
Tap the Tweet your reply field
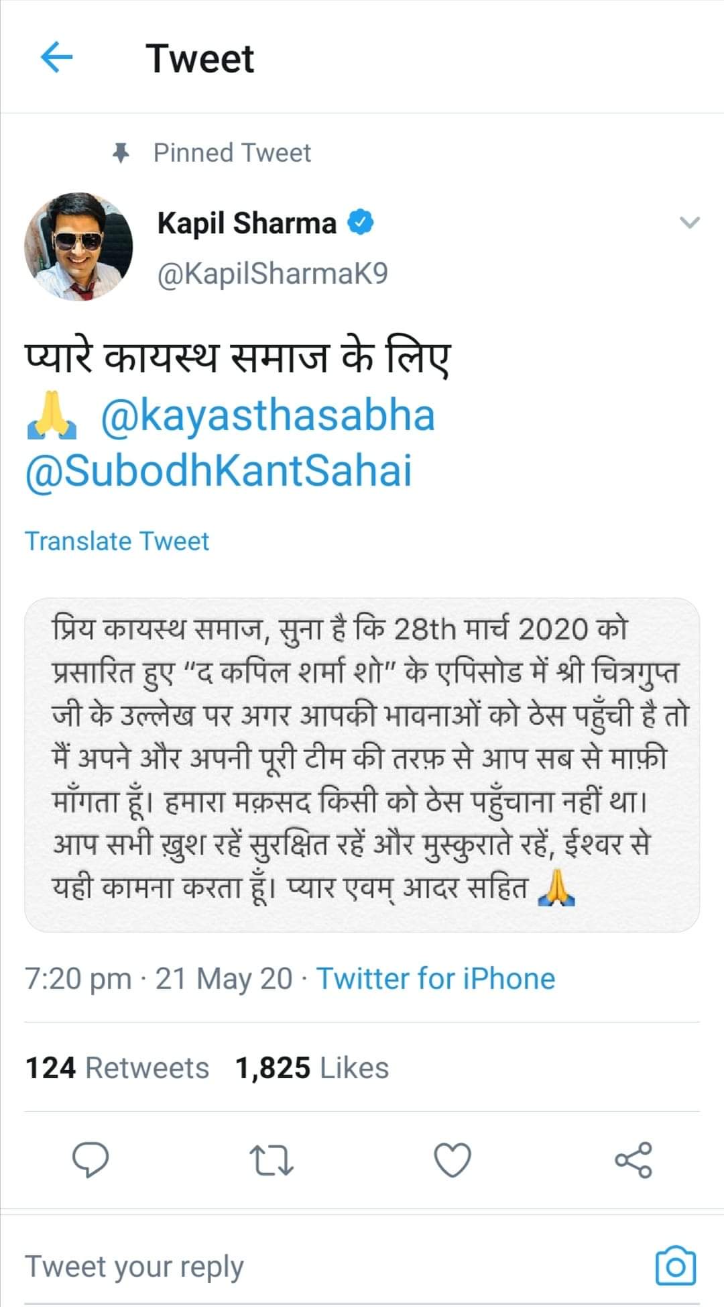point(134,1267)
